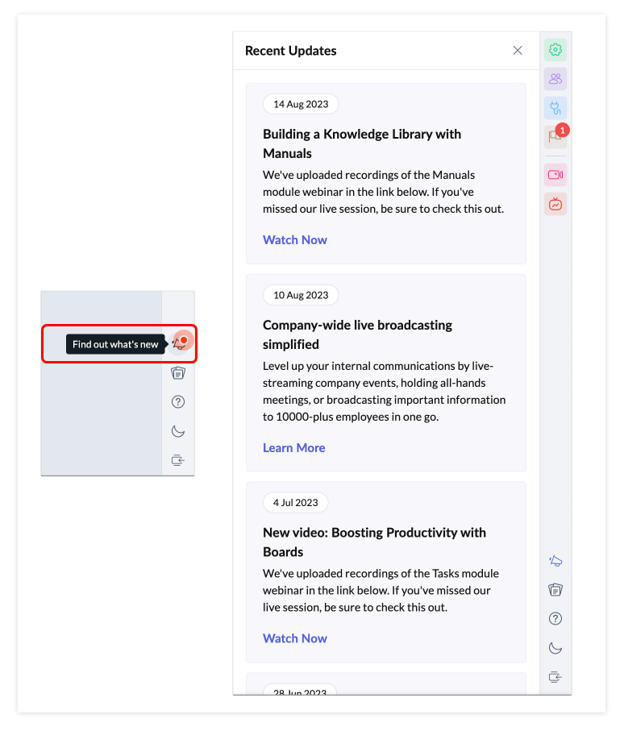Click the blue megaphone icon in right sidebar

pos(555,561)
